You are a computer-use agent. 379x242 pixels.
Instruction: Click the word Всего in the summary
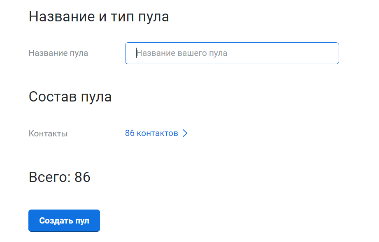pos(49,177)
